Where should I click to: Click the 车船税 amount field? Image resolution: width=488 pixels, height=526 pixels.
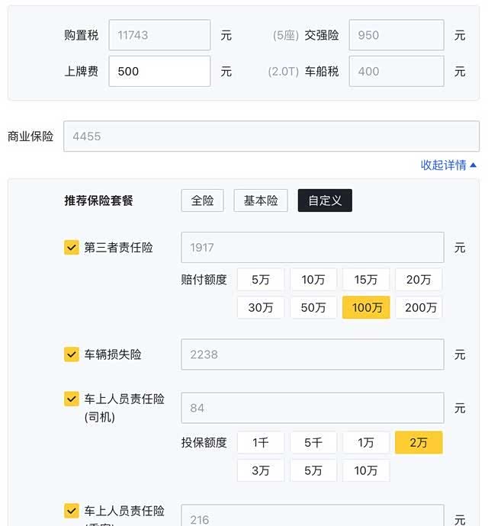(396, 71)
